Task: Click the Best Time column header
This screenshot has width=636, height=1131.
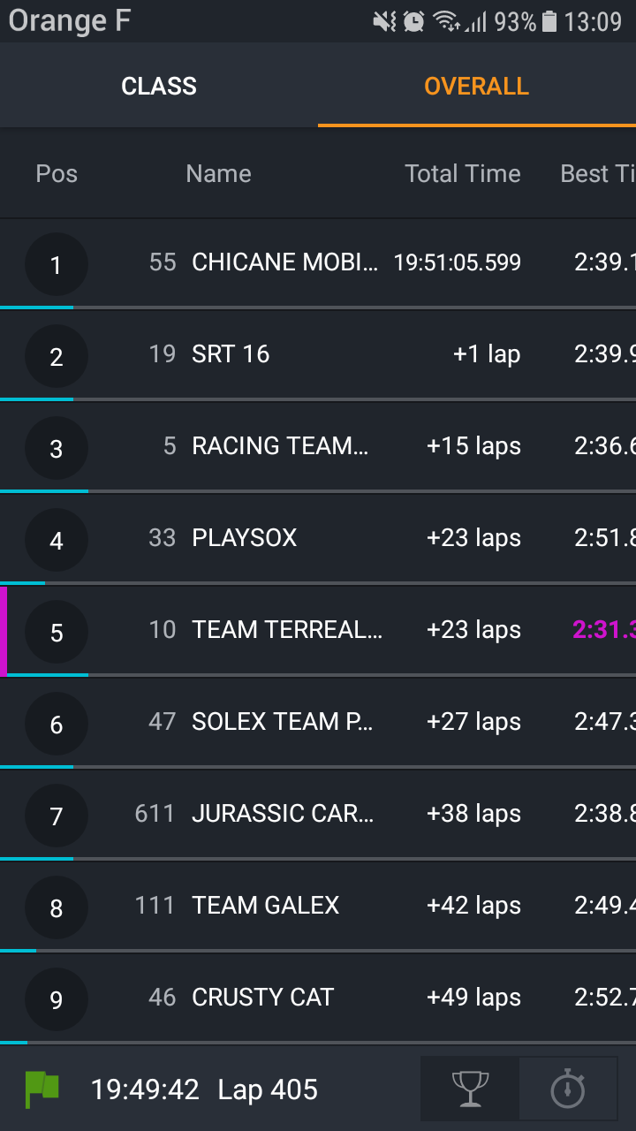Action: click(x=597, y=173)
